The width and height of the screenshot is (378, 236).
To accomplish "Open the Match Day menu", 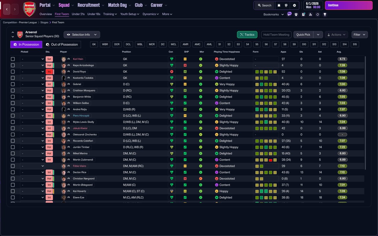I will point(120,5).
